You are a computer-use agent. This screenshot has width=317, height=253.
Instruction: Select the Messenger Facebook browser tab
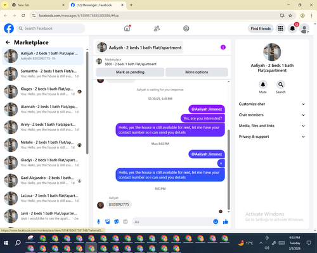[x=98, y=5]
